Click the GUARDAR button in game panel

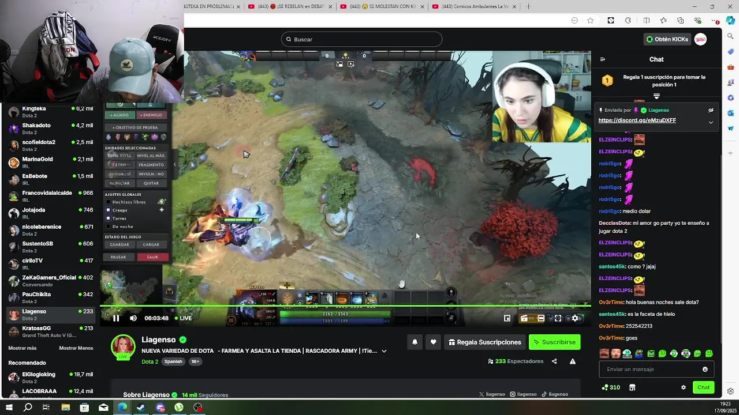[120, 244]
